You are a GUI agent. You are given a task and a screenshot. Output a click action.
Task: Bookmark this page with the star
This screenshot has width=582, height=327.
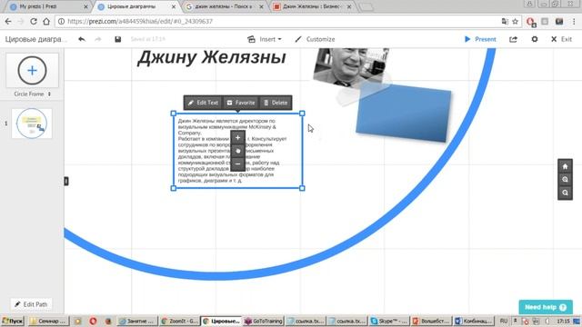click(x=516, y=22)
